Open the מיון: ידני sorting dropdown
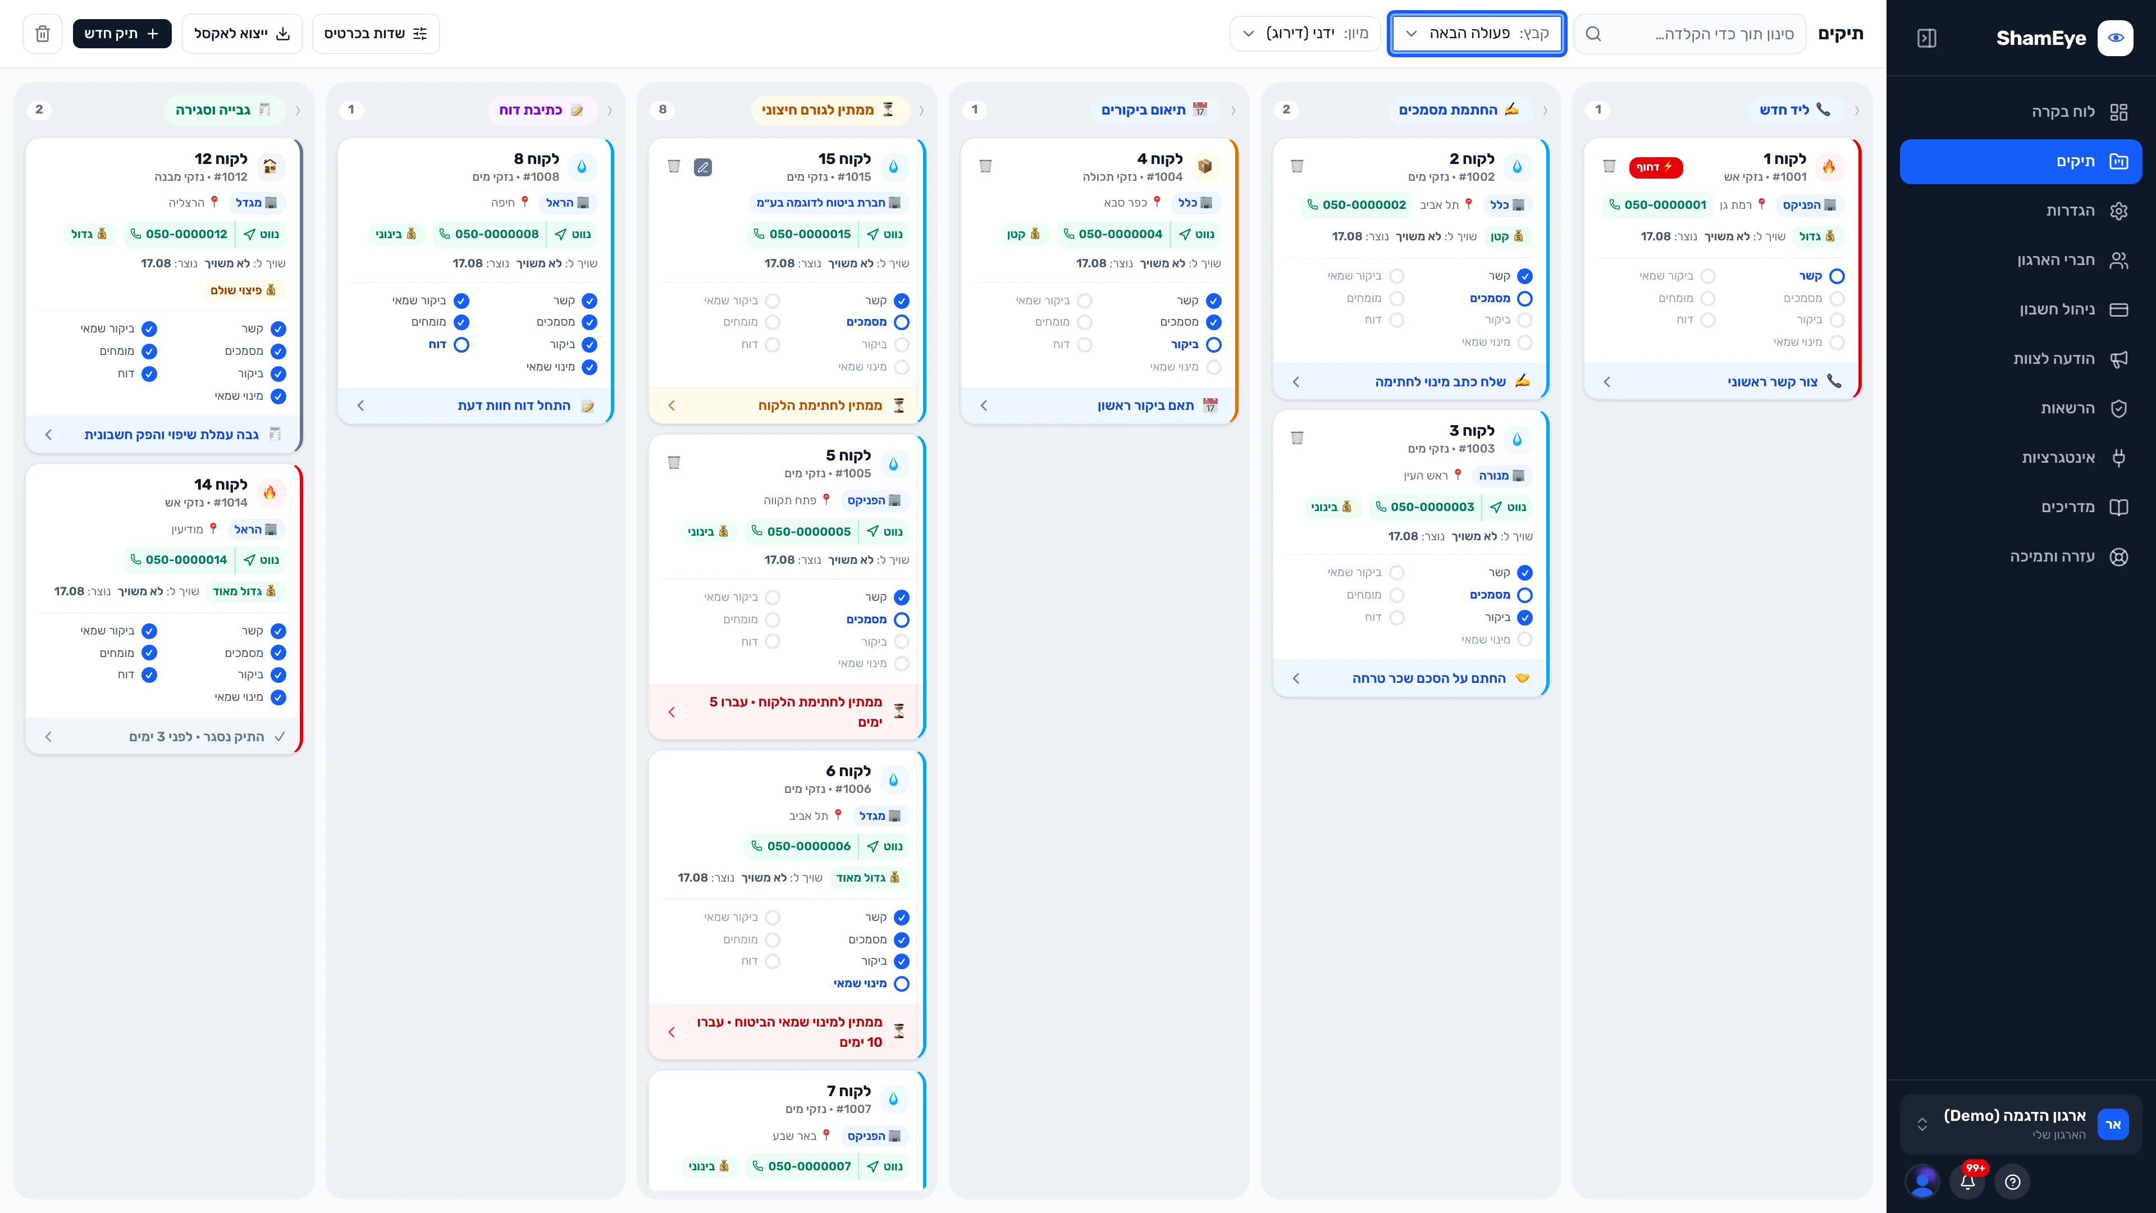Screen dimensions: 2156x1213 [x=1305, y=34]
